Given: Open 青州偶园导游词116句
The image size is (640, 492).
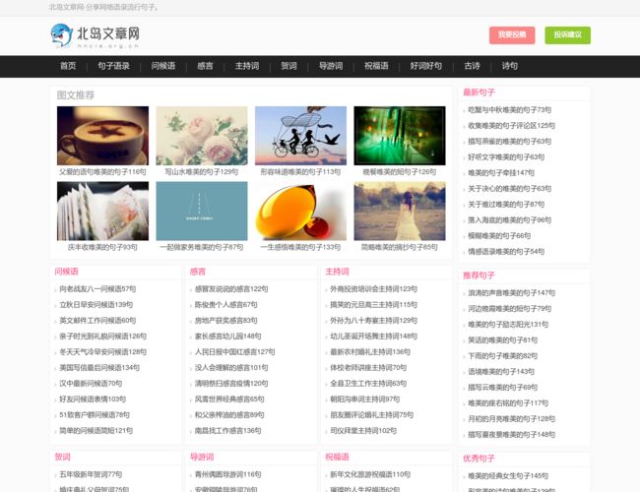Looking at the screenshot, I should 227,474.
